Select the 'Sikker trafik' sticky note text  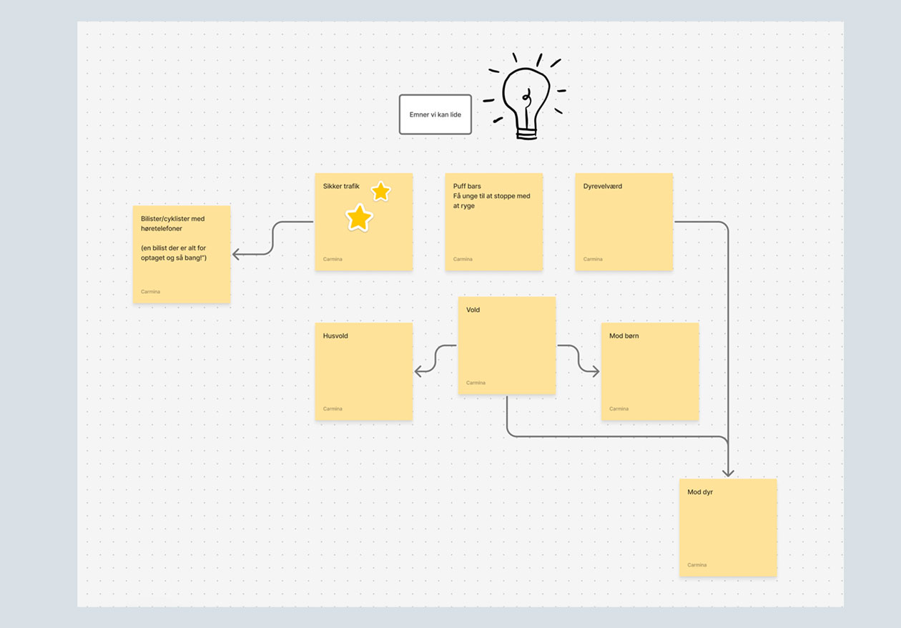pos(341,187)
